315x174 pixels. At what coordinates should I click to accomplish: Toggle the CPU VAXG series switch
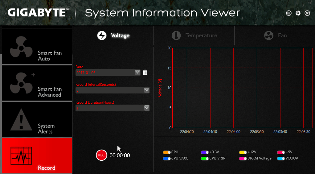click(x=167, y=159)
